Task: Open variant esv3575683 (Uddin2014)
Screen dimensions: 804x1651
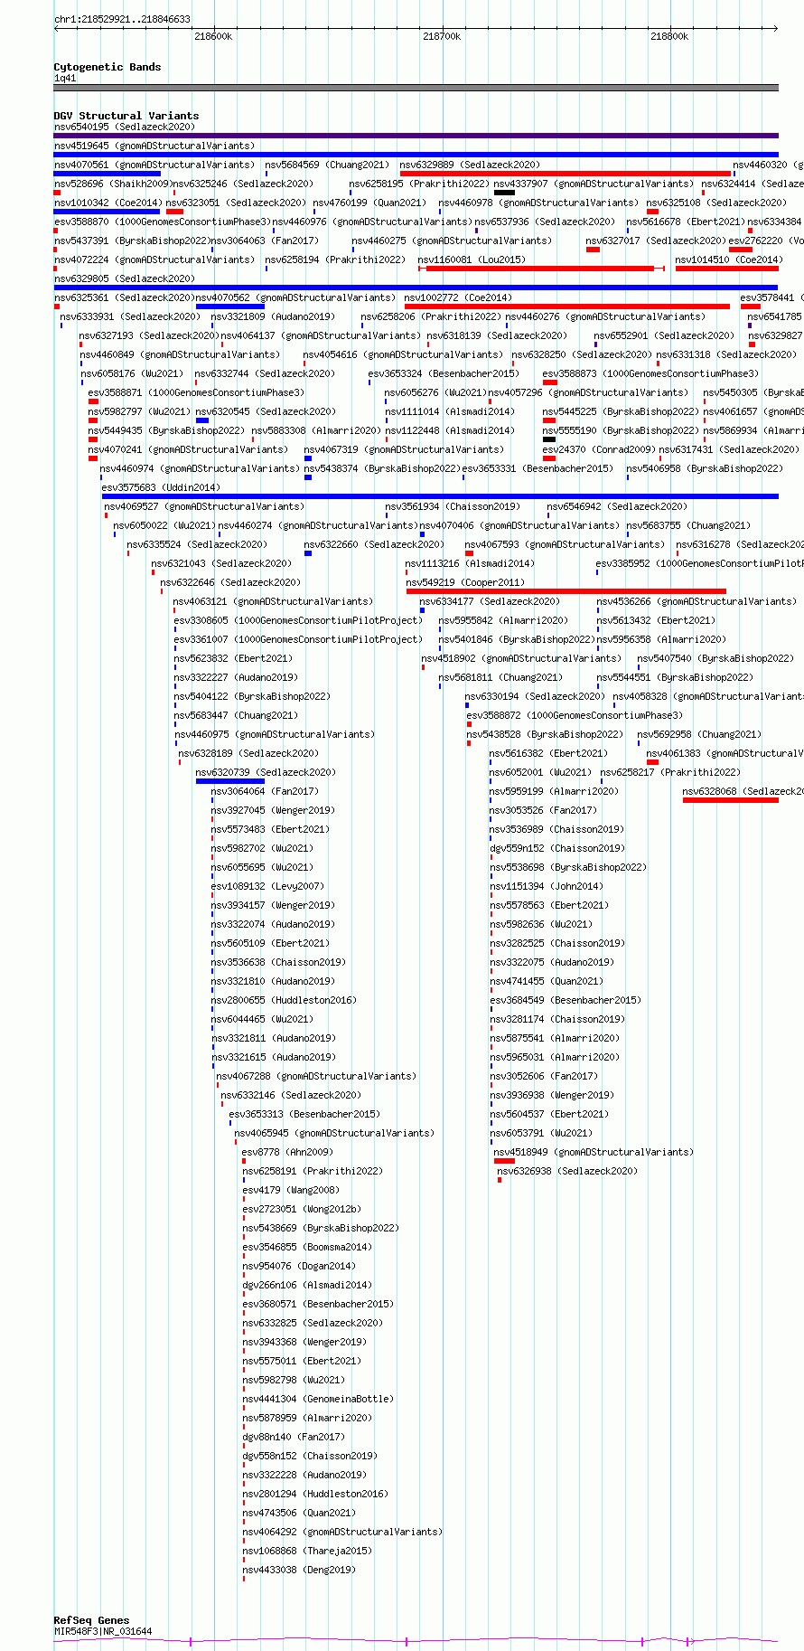Action: [x=161, y=487]
